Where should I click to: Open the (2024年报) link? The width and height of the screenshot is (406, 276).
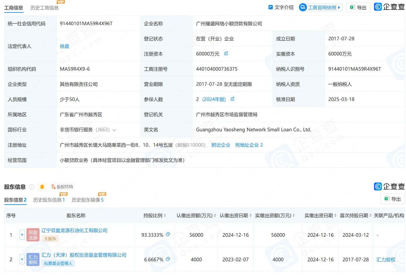(x=214, y=99)
